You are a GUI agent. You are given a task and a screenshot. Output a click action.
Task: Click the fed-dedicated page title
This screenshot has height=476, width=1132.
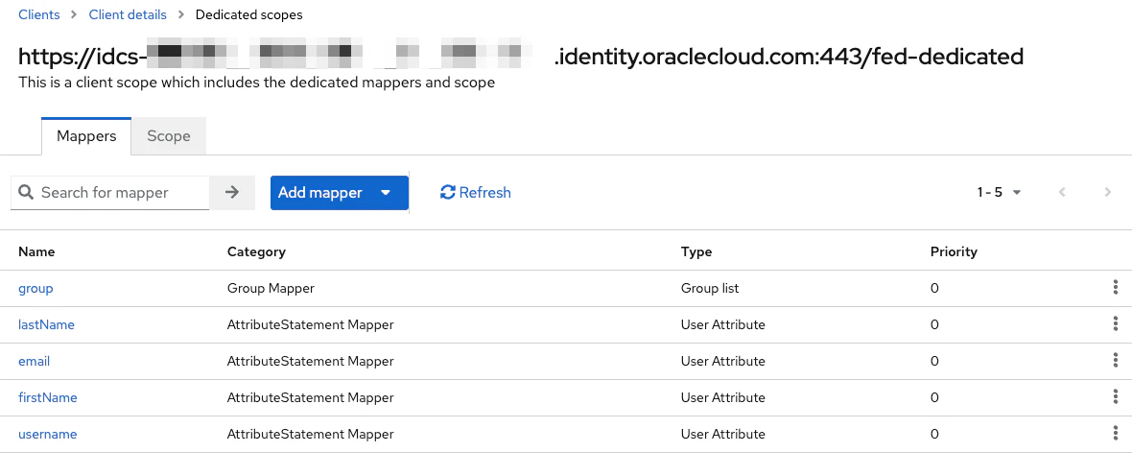point(521,56)
